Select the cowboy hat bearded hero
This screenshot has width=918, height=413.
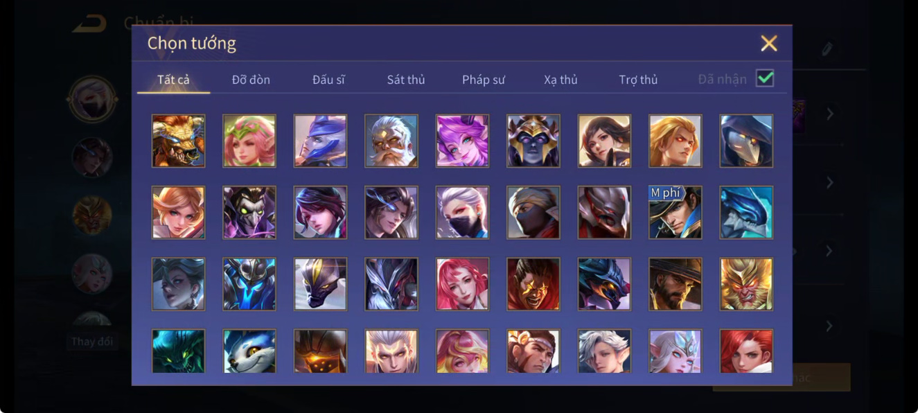675,284
